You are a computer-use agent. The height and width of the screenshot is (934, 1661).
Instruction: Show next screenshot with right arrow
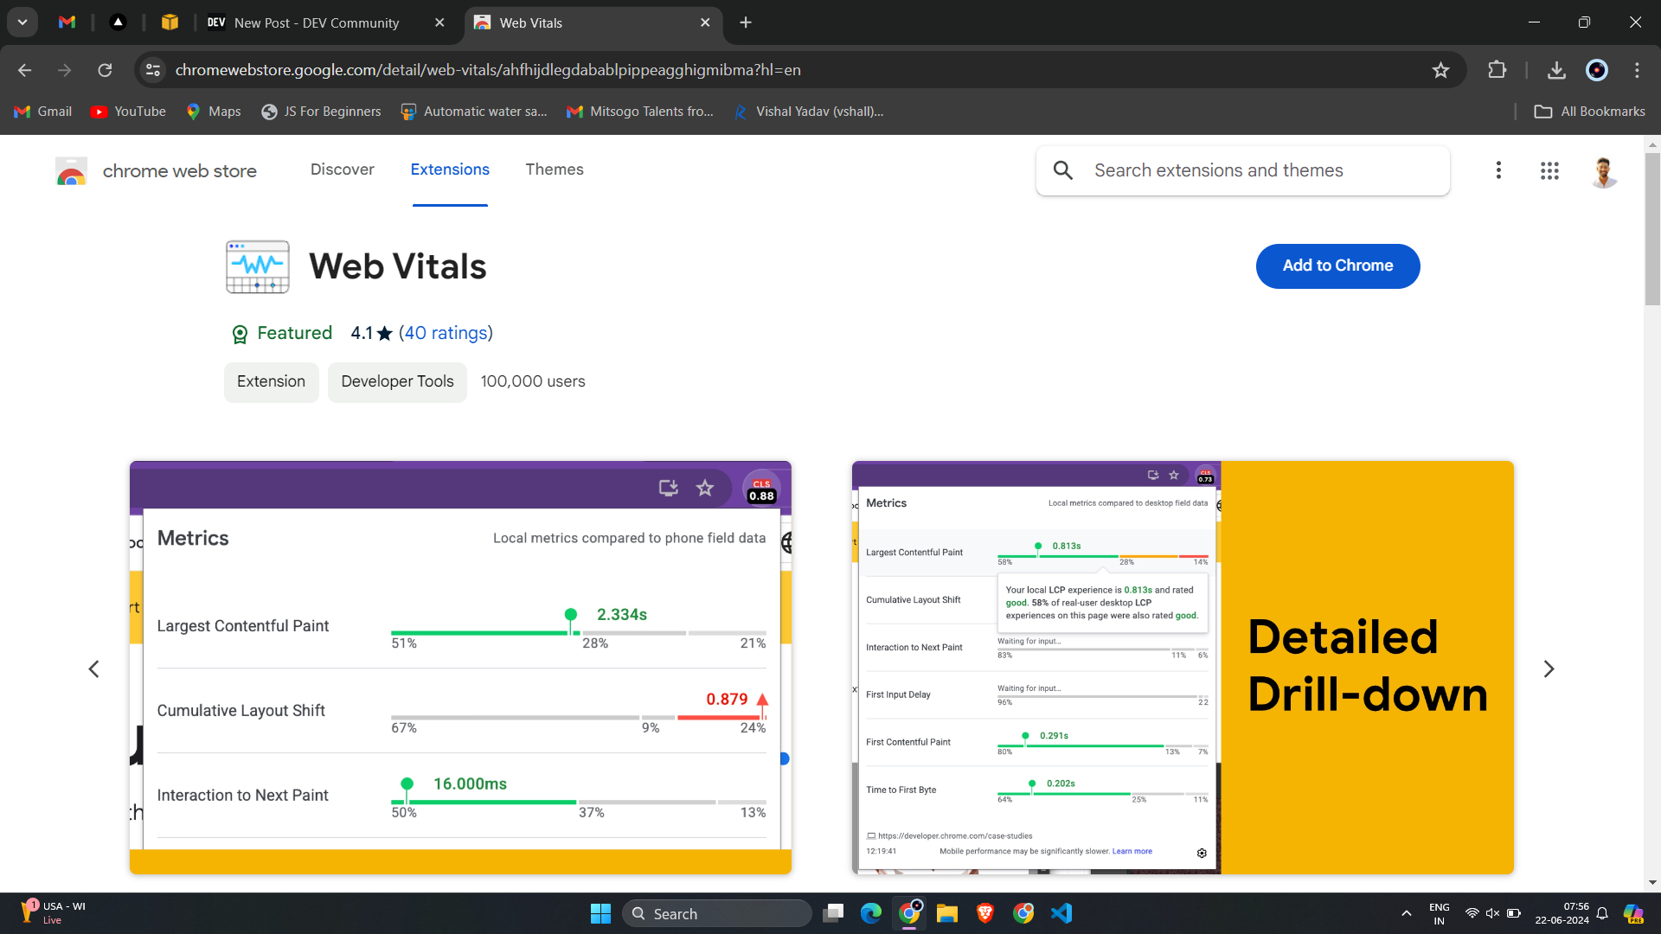[1549, 669]
